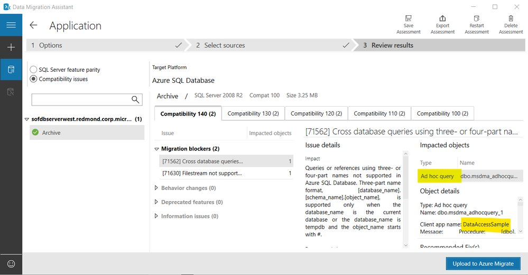The height and width of the screenshot is (275, 528).
Task: Click Delete Assessment
Action: [x=511, y=24]
